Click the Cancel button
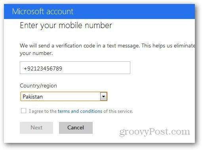 click(x=76, y=128)
